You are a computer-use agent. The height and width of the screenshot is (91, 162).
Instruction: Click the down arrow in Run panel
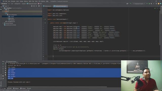6,66
